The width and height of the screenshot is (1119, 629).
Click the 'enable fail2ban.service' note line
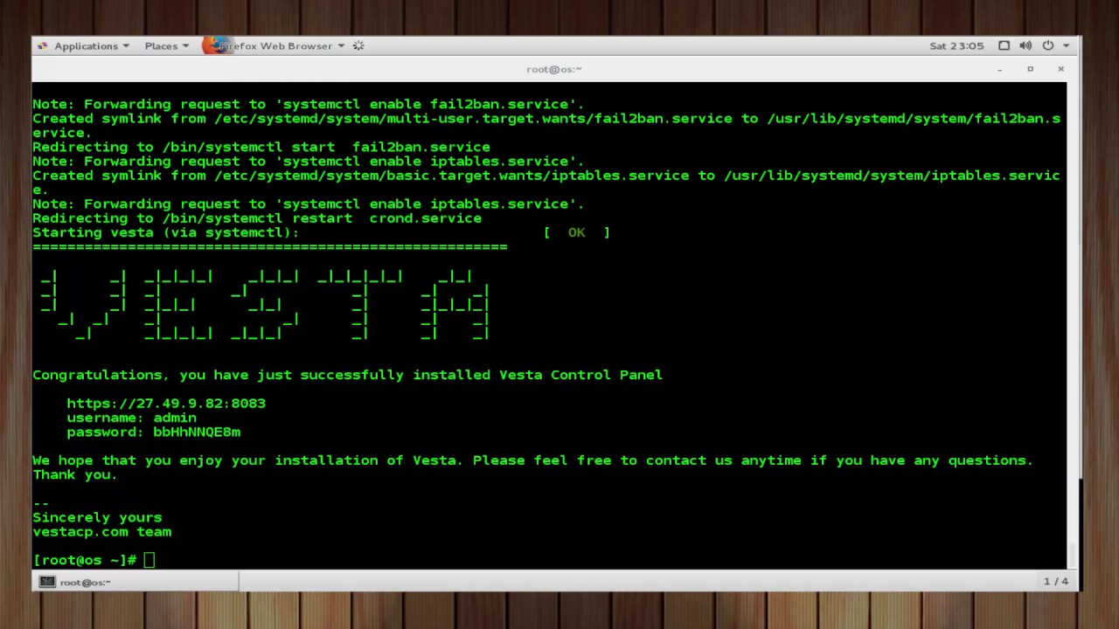308,104
